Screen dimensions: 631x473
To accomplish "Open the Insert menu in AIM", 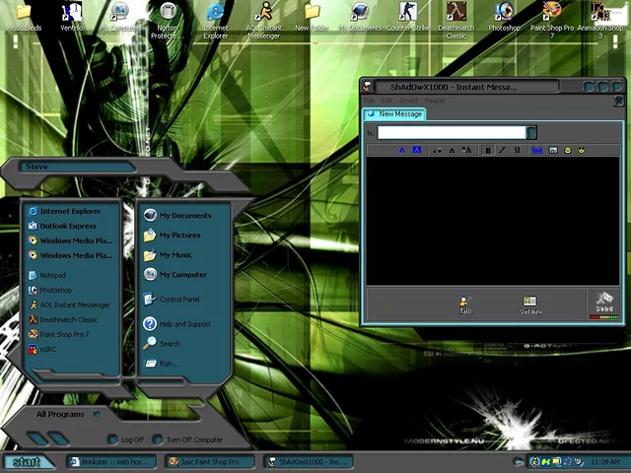I will (408, 101).
